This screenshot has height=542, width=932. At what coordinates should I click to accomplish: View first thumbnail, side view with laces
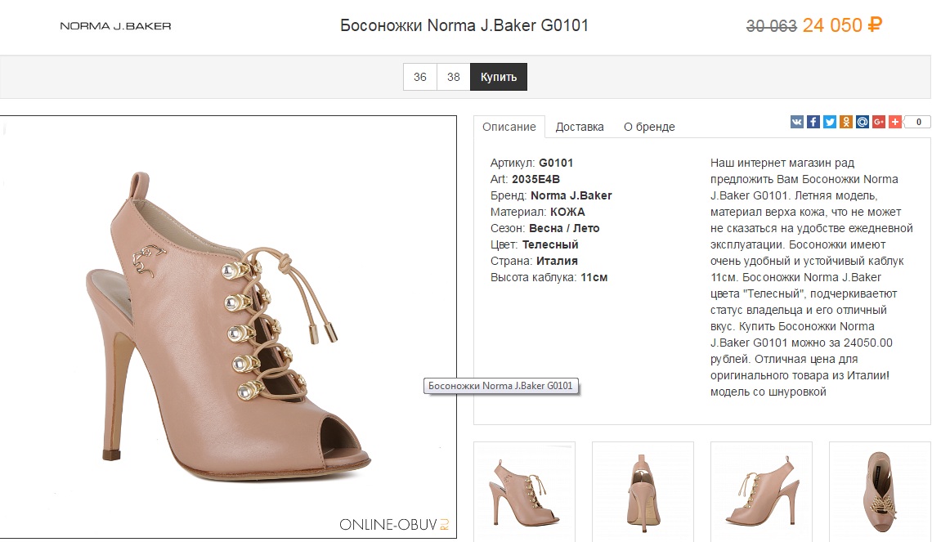coord(524,491)
